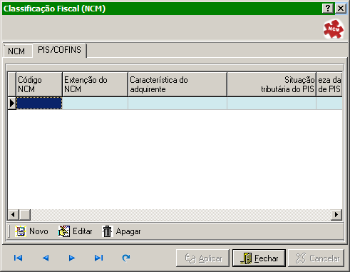Click the Novo record button
Screen dimensions: 350x272
tap(31, 231)
